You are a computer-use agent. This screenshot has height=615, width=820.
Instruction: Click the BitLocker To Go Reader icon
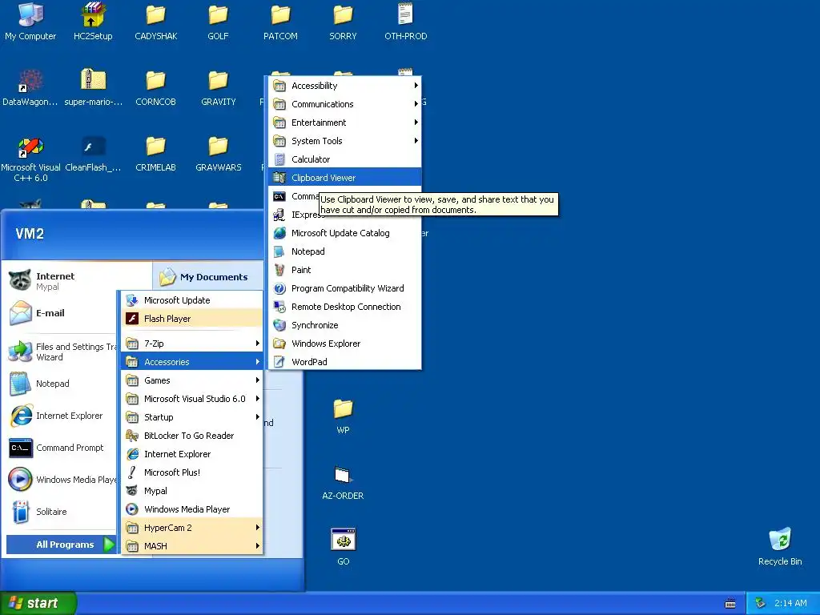click(x=132, y=436)
